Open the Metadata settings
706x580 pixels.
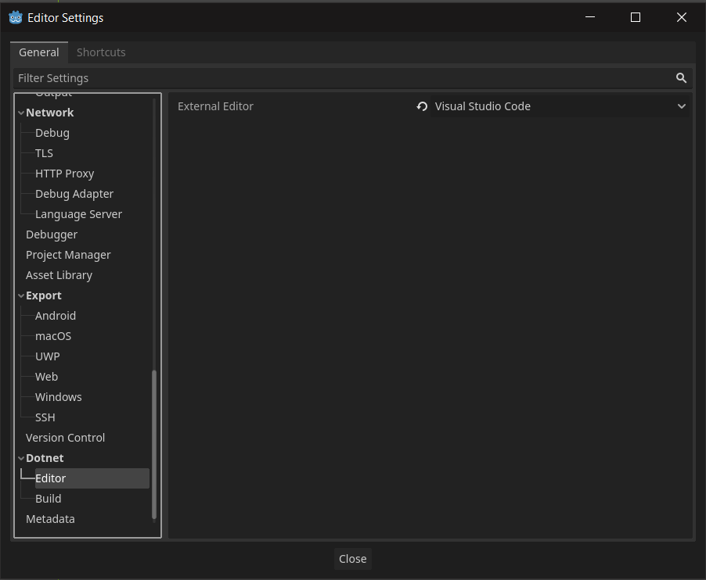pyautogui.click(x=50, y=518)
